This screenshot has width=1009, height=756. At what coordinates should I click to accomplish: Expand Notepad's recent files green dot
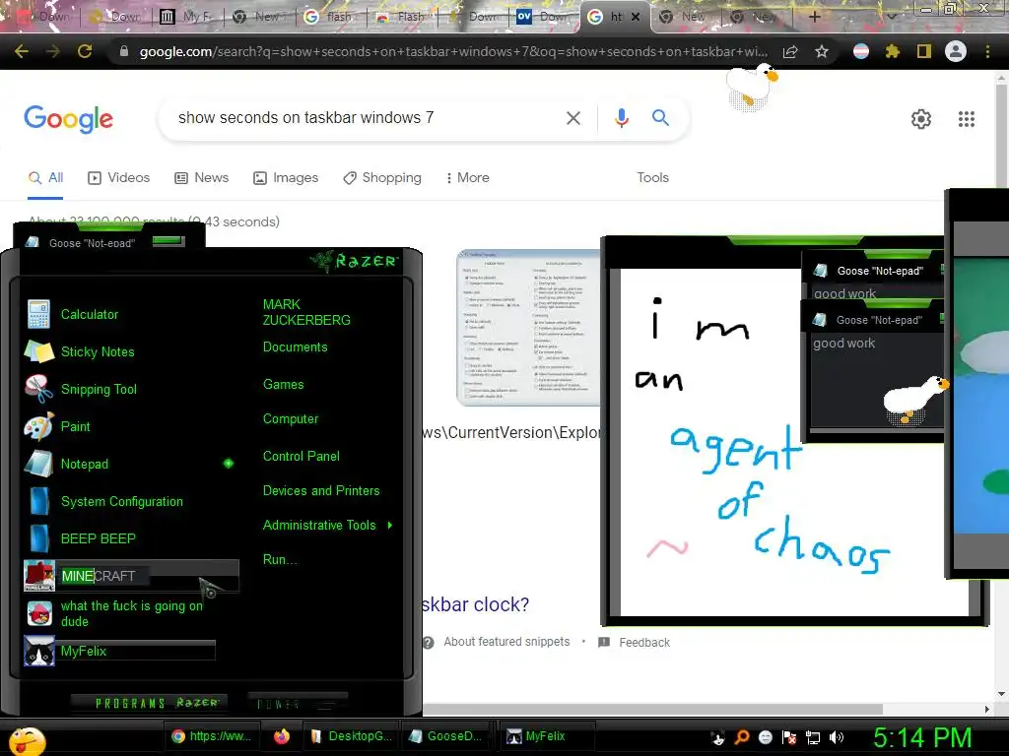[229, 464]
